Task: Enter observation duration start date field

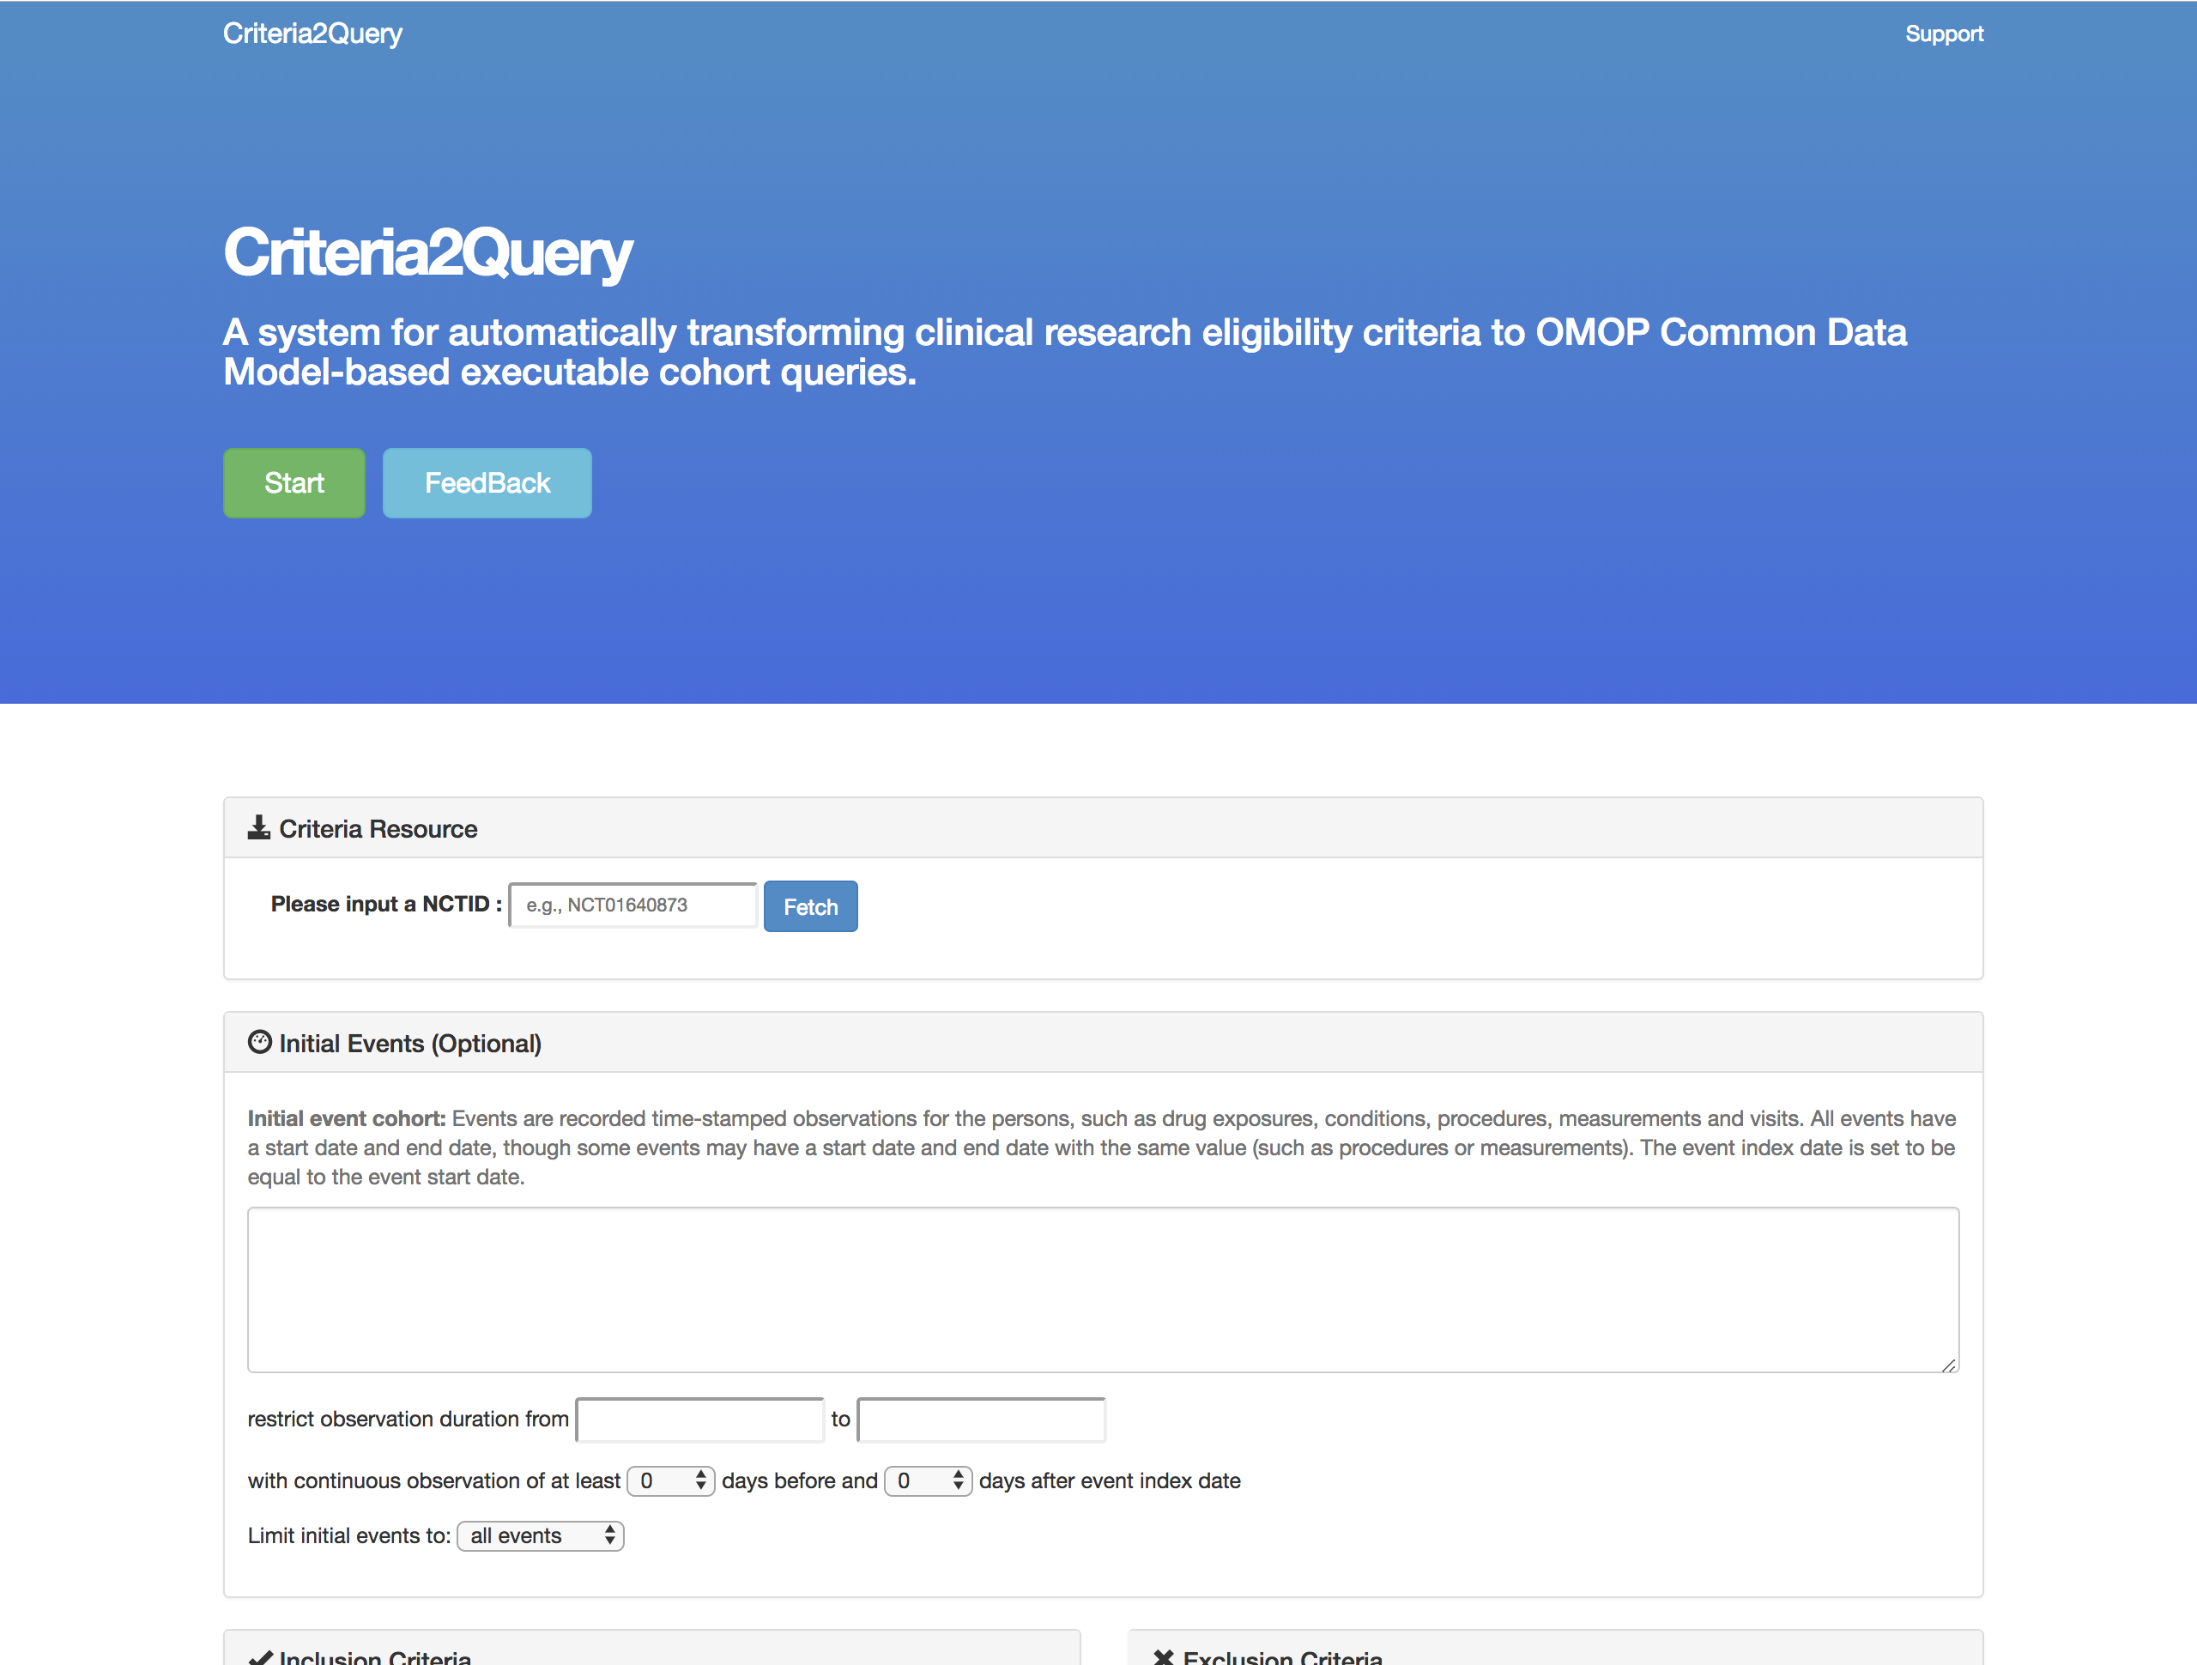Action: [699, 1419]
